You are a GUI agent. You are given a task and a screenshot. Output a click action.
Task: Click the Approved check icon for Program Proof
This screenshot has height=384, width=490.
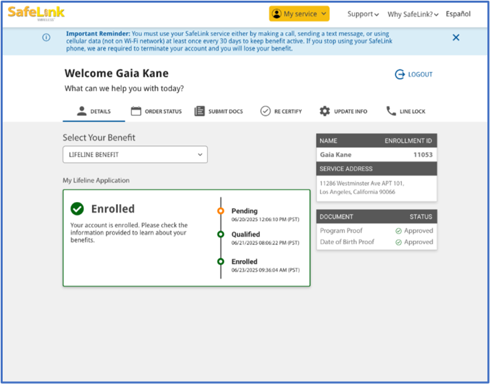pyautogui.click(x=399, y=231)
